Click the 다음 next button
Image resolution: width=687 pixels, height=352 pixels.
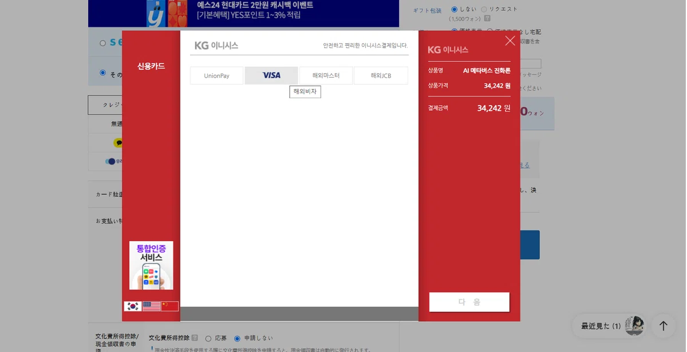[x=469, y=302]
